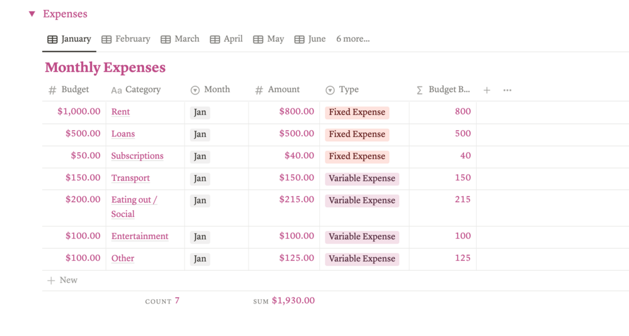Add a new row with New button
The height and width of the screenshot is (336, 629).
[x=63, y=280]
